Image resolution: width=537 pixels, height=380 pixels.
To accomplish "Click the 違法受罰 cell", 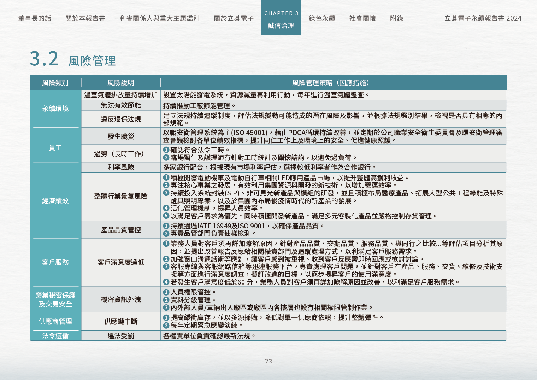I will click(x=121, y=336).
